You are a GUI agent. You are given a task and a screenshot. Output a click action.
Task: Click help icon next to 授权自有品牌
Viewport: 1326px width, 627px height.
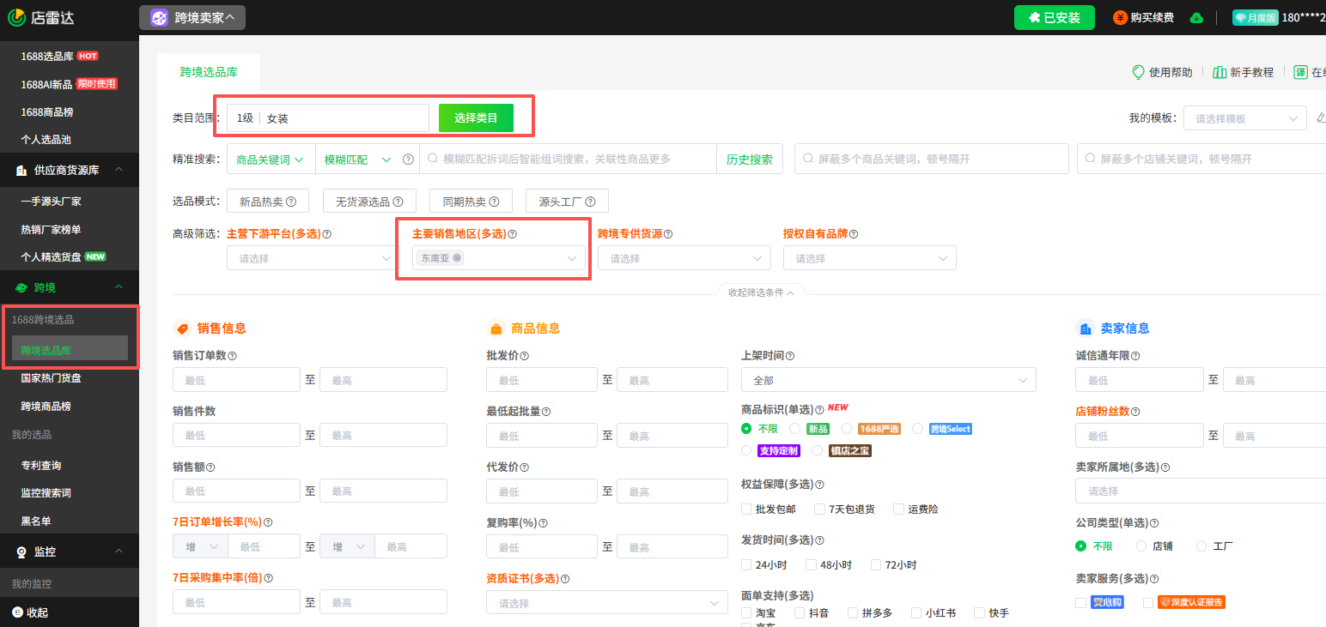pos(854,233)
